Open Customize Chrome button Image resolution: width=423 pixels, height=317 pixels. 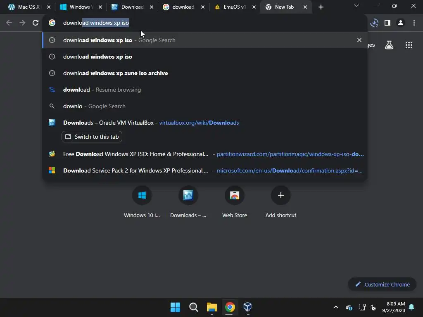tap(382, 284)
